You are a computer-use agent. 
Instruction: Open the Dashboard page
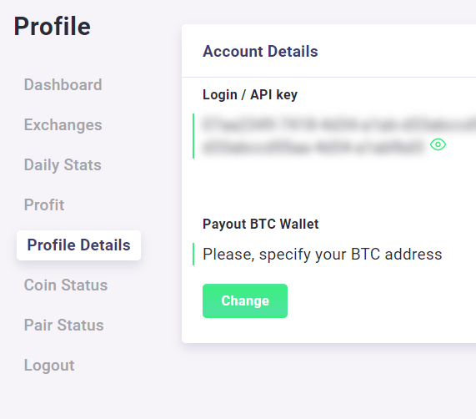(63, 84)
